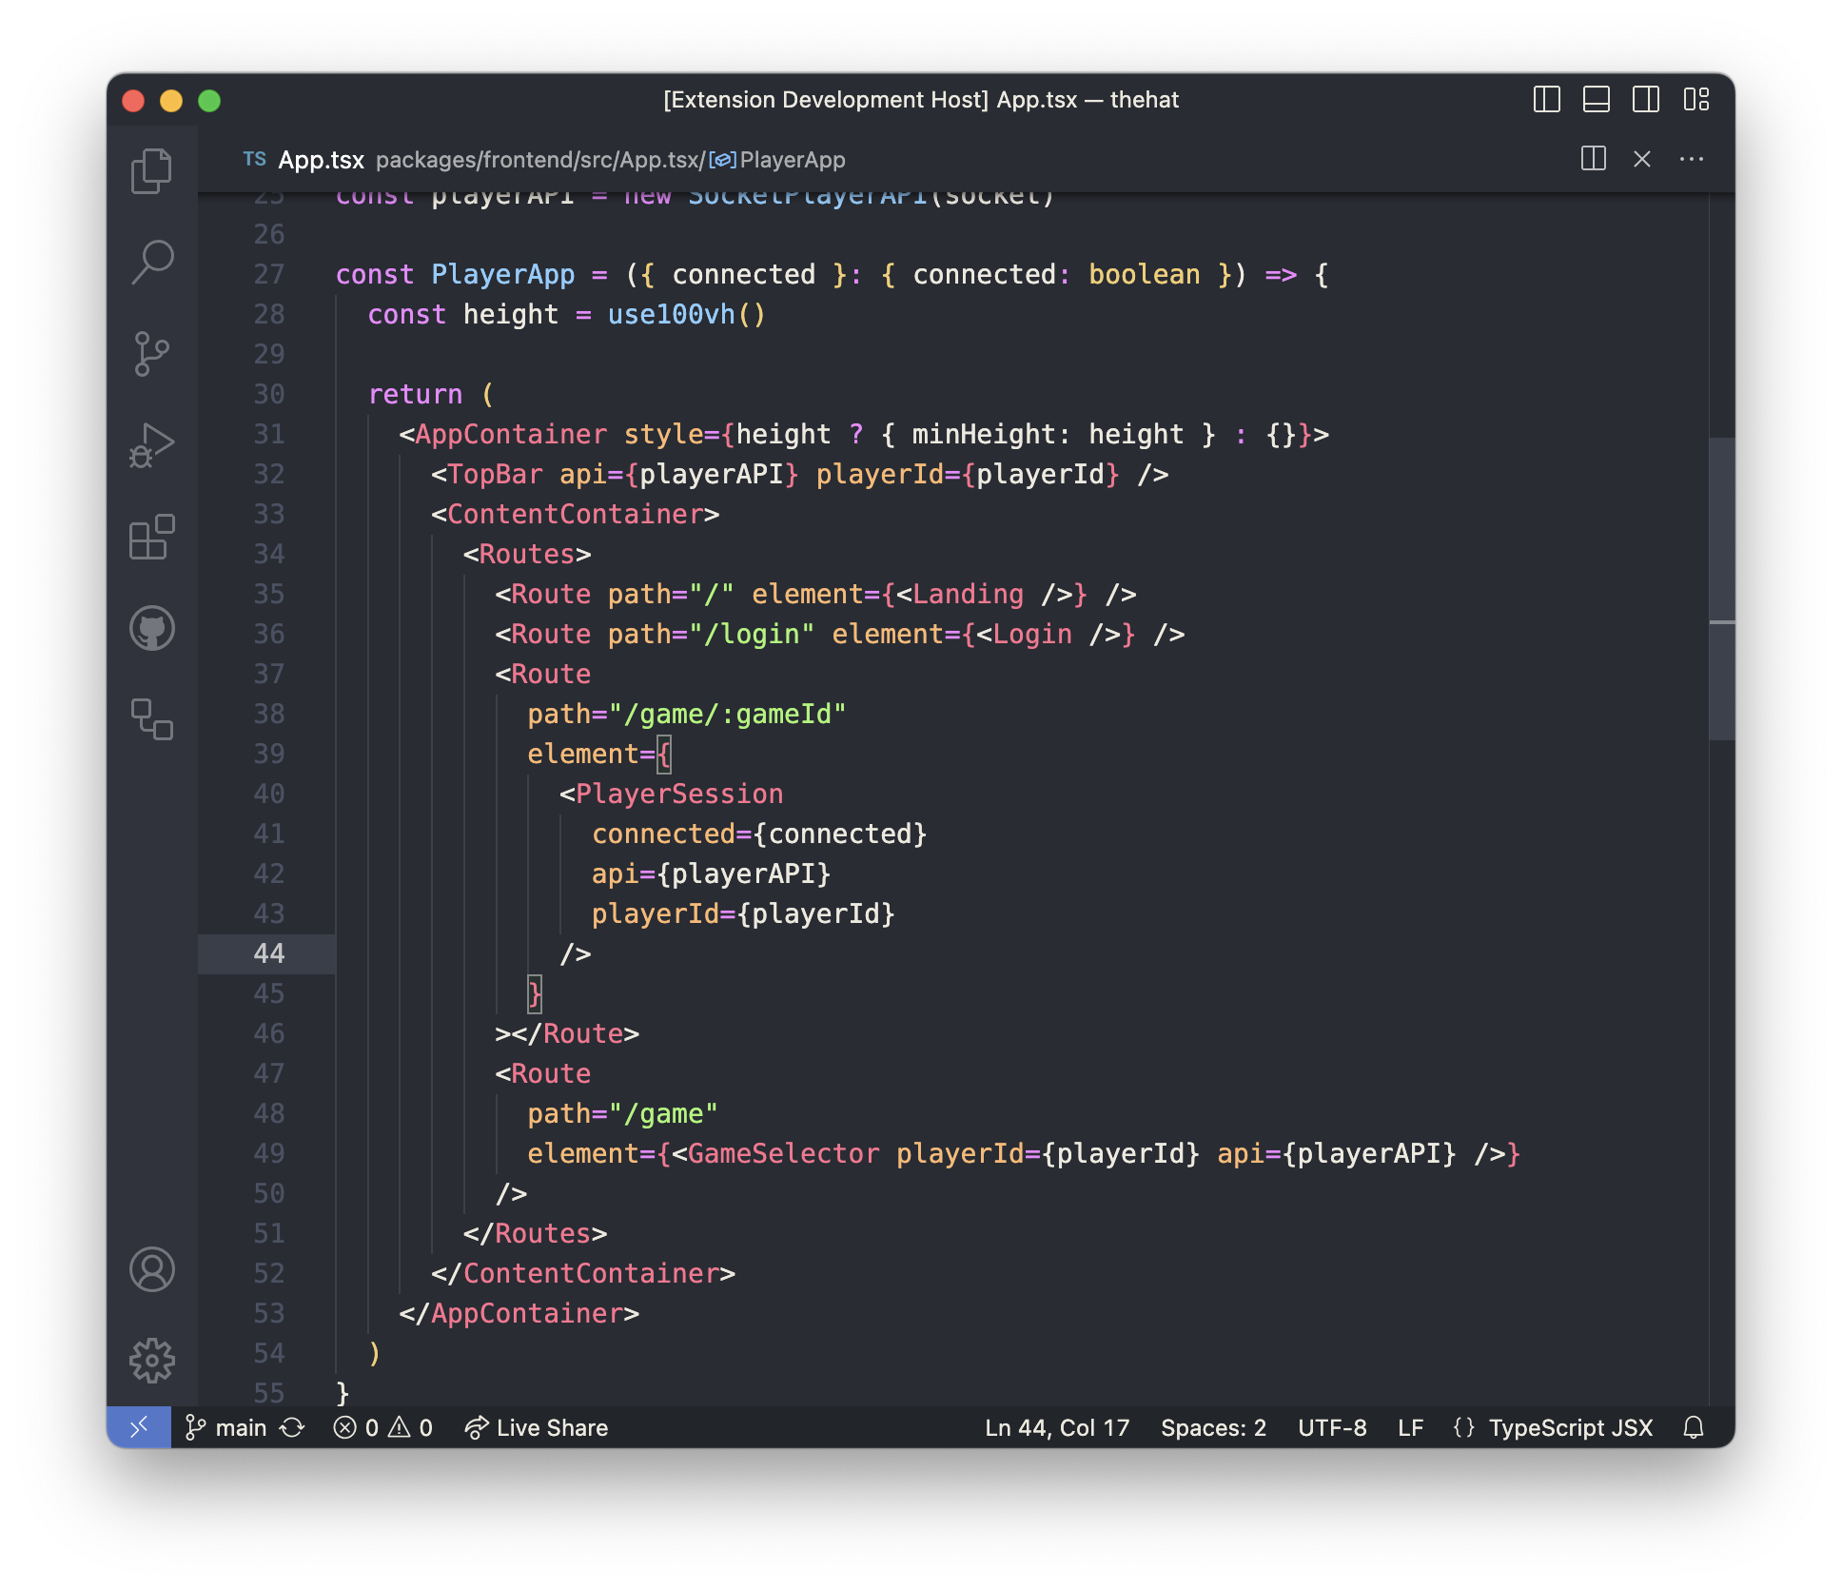Open the Run and Debug view
The height and width of the screenshot is (1589, 1842).
(151, 445)
